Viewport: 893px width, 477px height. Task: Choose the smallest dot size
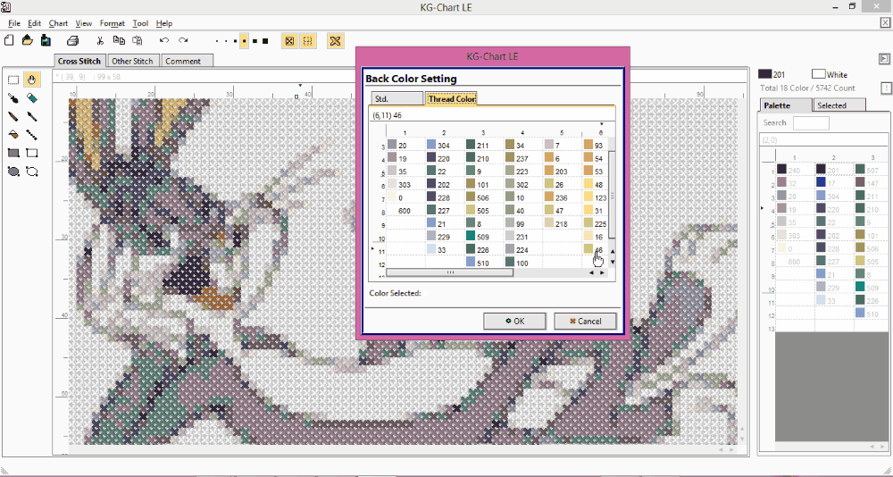218,41
